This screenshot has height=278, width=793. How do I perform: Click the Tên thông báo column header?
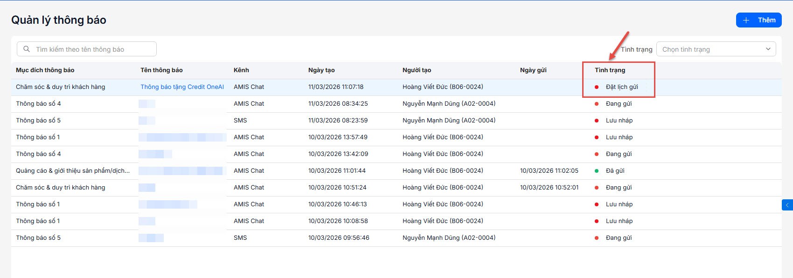coord(161,70)
